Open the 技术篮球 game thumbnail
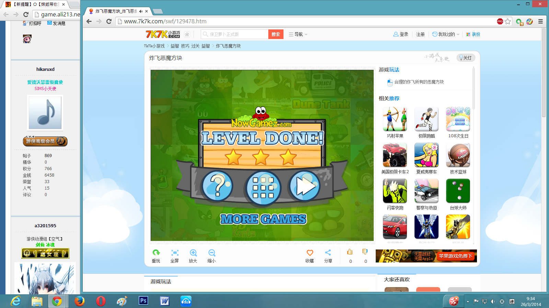 (x=458, y=155)
